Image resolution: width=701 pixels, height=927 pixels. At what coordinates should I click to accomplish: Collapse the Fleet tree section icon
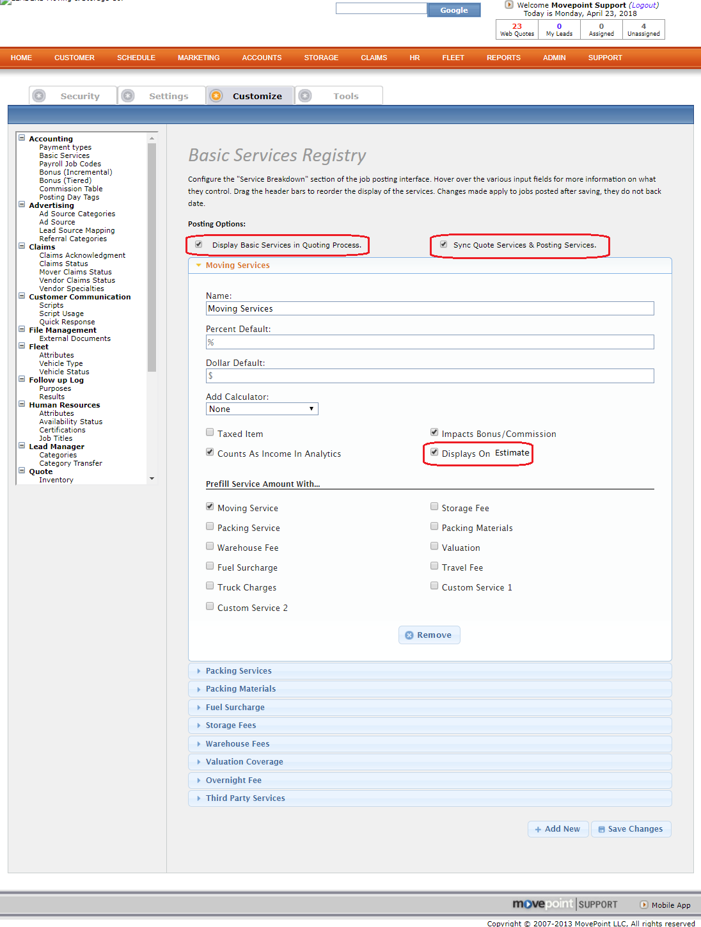(22, 346)
